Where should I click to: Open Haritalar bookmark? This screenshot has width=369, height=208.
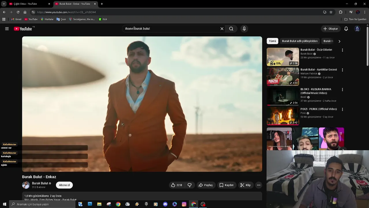(x=47, y=19)
